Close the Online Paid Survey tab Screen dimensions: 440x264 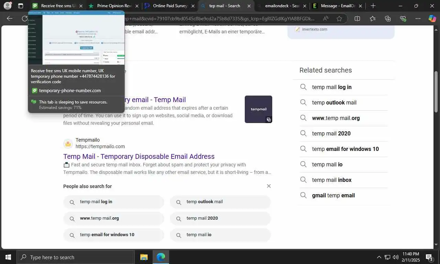[x=192, y=6]
